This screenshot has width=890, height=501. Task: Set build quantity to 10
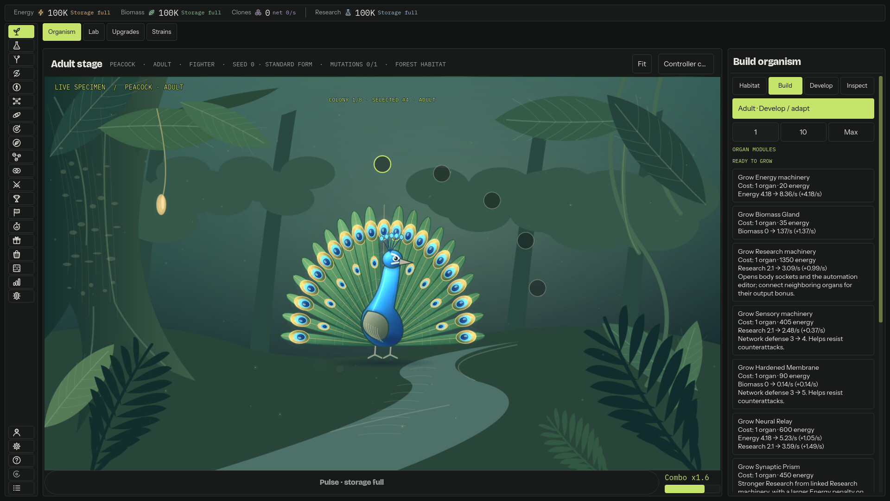(x=803, y=132)
